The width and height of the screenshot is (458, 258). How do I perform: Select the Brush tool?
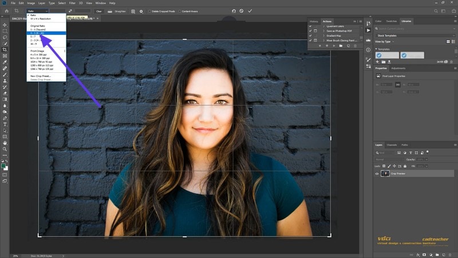(x=5, y=75)
